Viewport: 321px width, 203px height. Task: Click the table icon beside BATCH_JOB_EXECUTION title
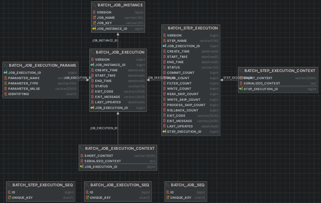92,53
